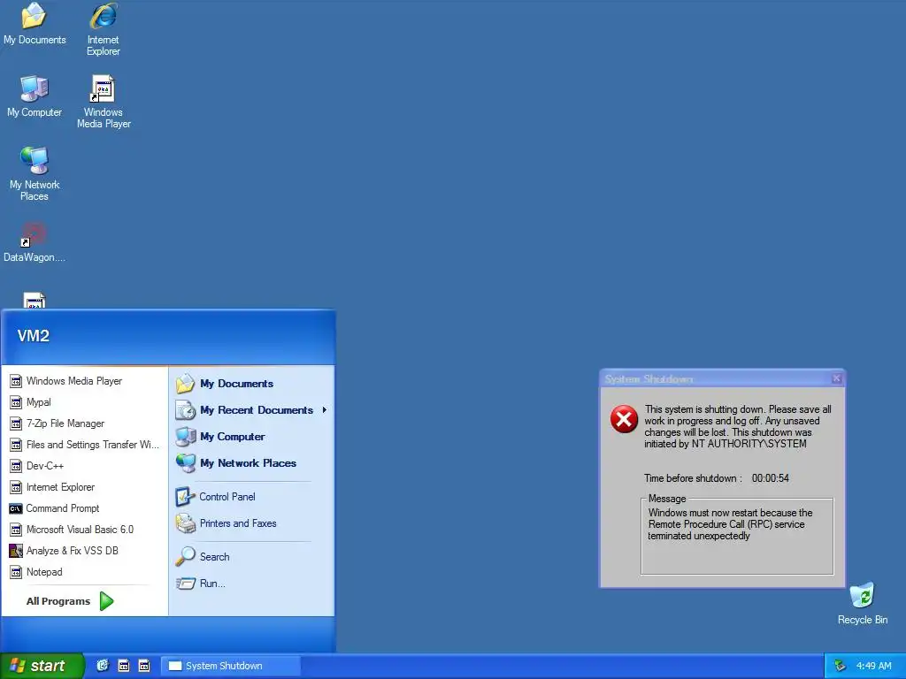Click the Mypal start menu icon
The image size is (906, 679).
click(16, 402)
